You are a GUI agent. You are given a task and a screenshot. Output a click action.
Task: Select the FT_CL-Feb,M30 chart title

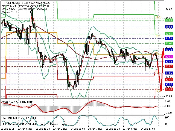(11, 3)
